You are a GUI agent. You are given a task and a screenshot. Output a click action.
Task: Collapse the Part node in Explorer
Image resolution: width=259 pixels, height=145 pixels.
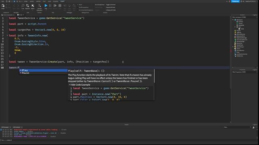coord(235,27)
